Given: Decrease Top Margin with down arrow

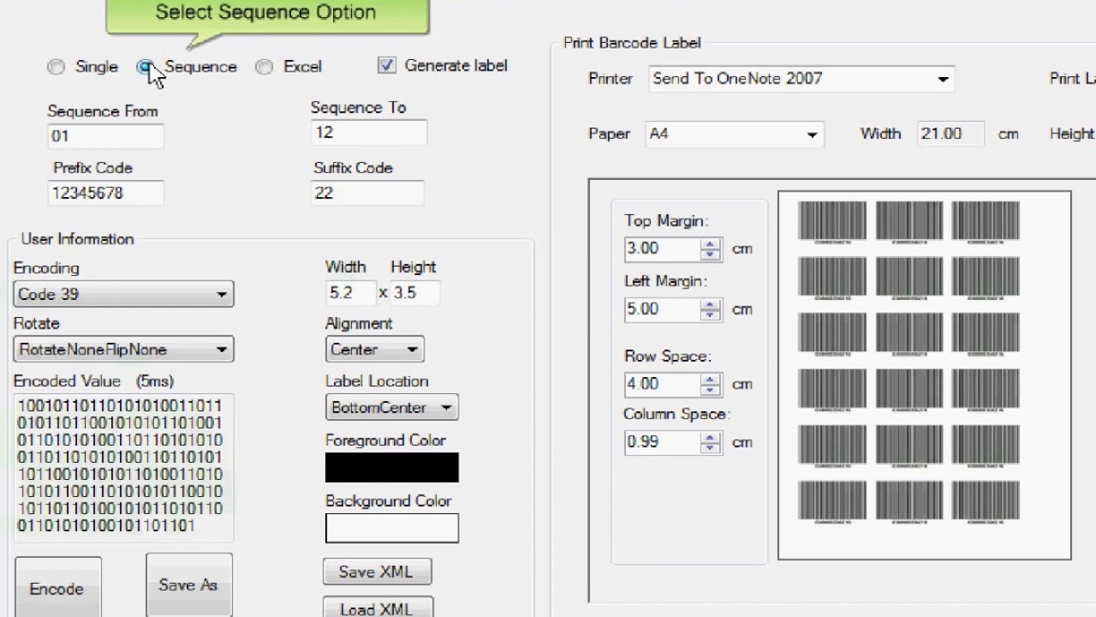Looking at the screenshot, I should [x=710, y=255].
